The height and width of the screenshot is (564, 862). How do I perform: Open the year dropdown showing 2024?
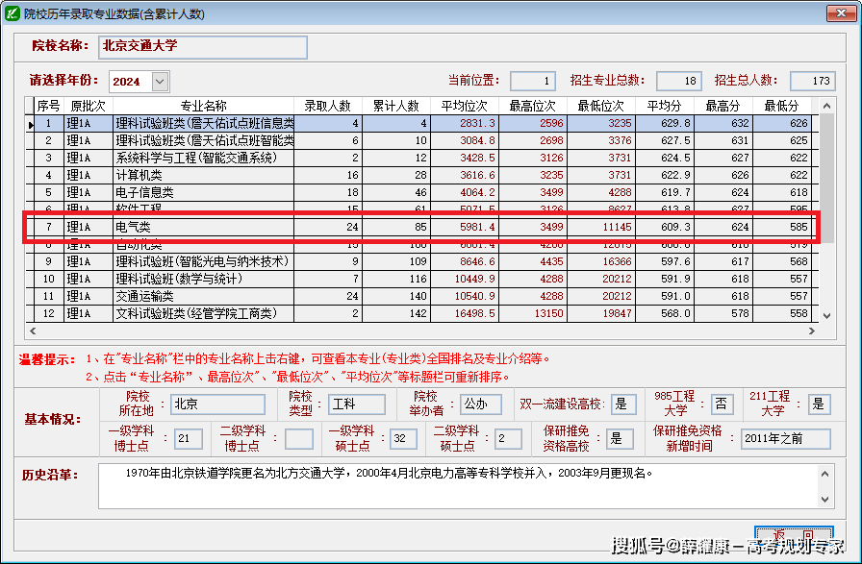tap(160, 82)
